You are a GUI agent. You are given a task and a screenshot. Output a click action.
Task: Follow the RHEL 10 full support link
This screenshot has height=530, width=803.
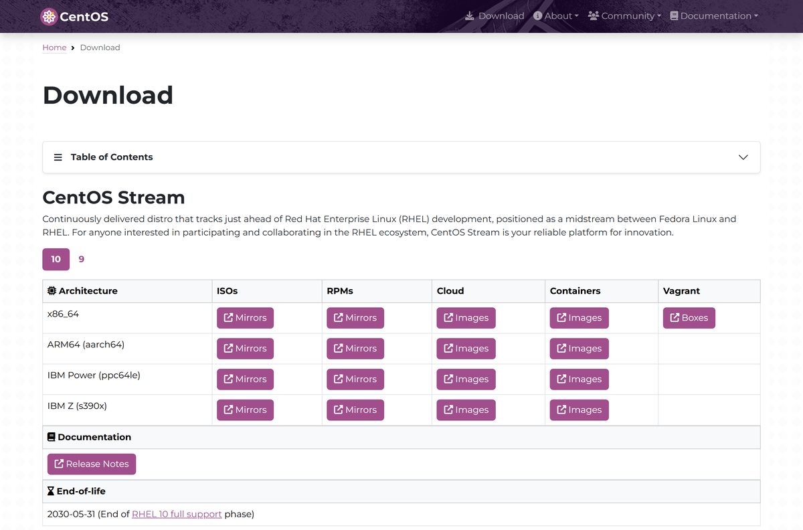click(177, 514)
